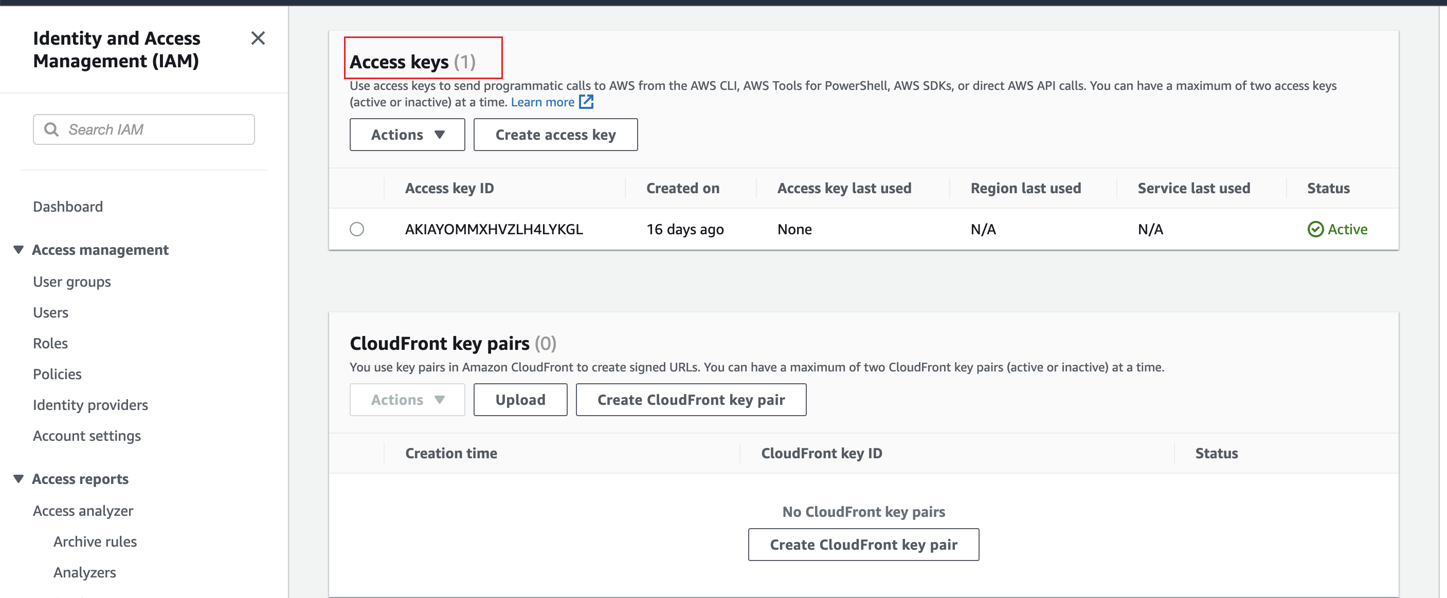Click the Access management expand arrow
This screenshot has width=1447, height=598.
coord(16,249)
